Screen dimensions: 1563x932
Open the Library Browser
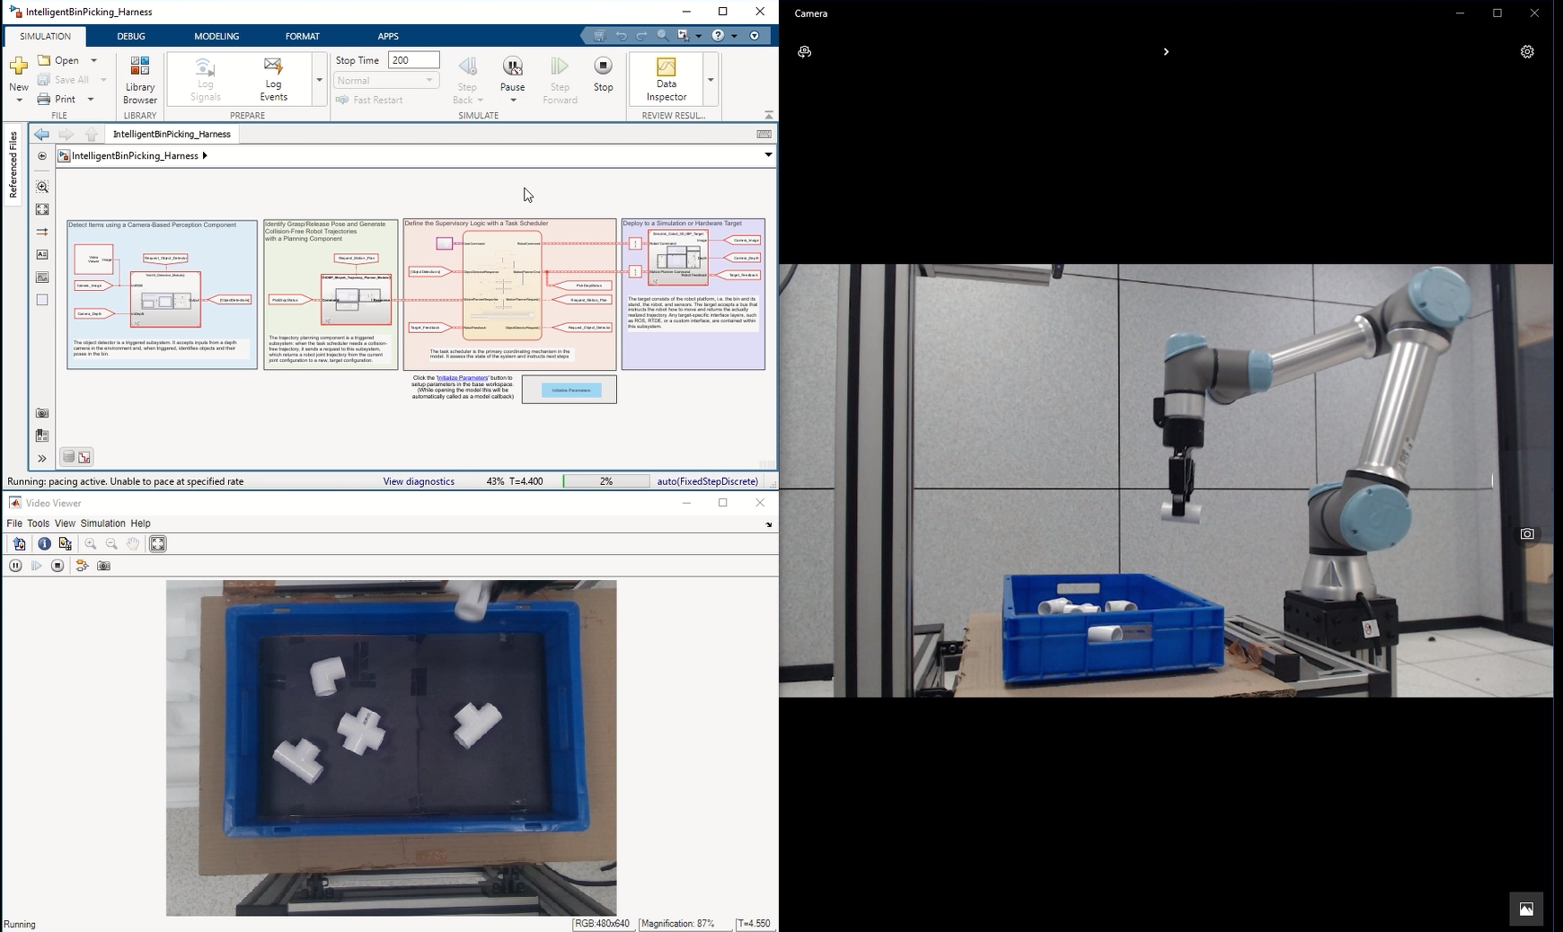tap(139, 79)
